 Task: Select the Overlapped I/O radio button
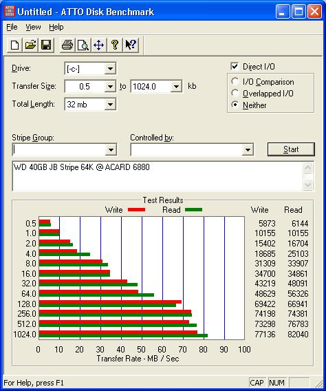point(235,93)
